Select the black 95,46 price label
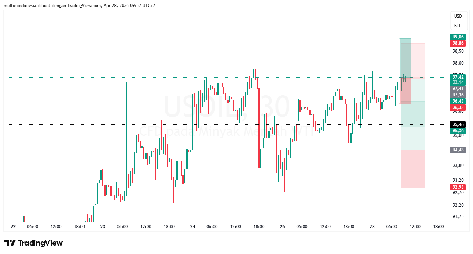This screenshot has height=254, width=473. (458, 124)
